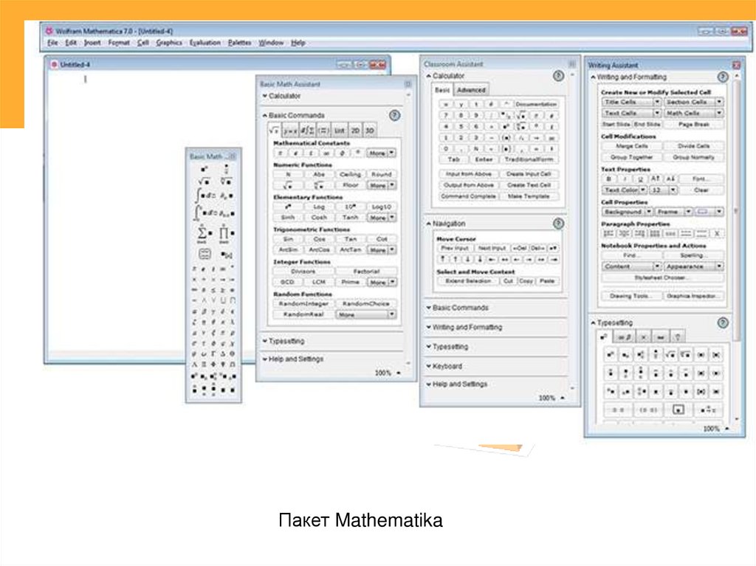This screenshot has height=566, width=756.
Task: Open More dropdown for Random Functions
Action: (366, 314)
